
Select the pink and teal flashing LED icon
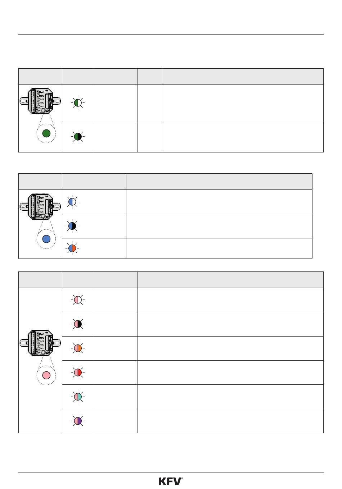(78, 397)
